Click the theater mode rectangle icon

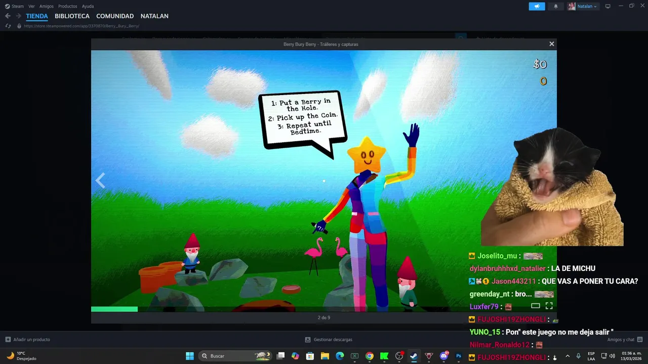coord(535,306)
